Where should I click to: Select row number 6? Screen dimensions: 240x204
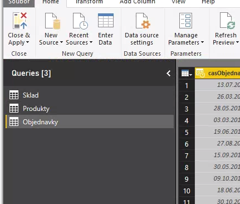187,144
